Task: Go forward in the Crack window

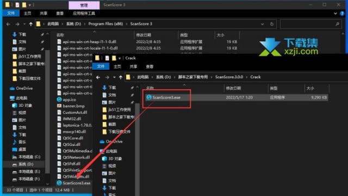Action: pos(107,77)
